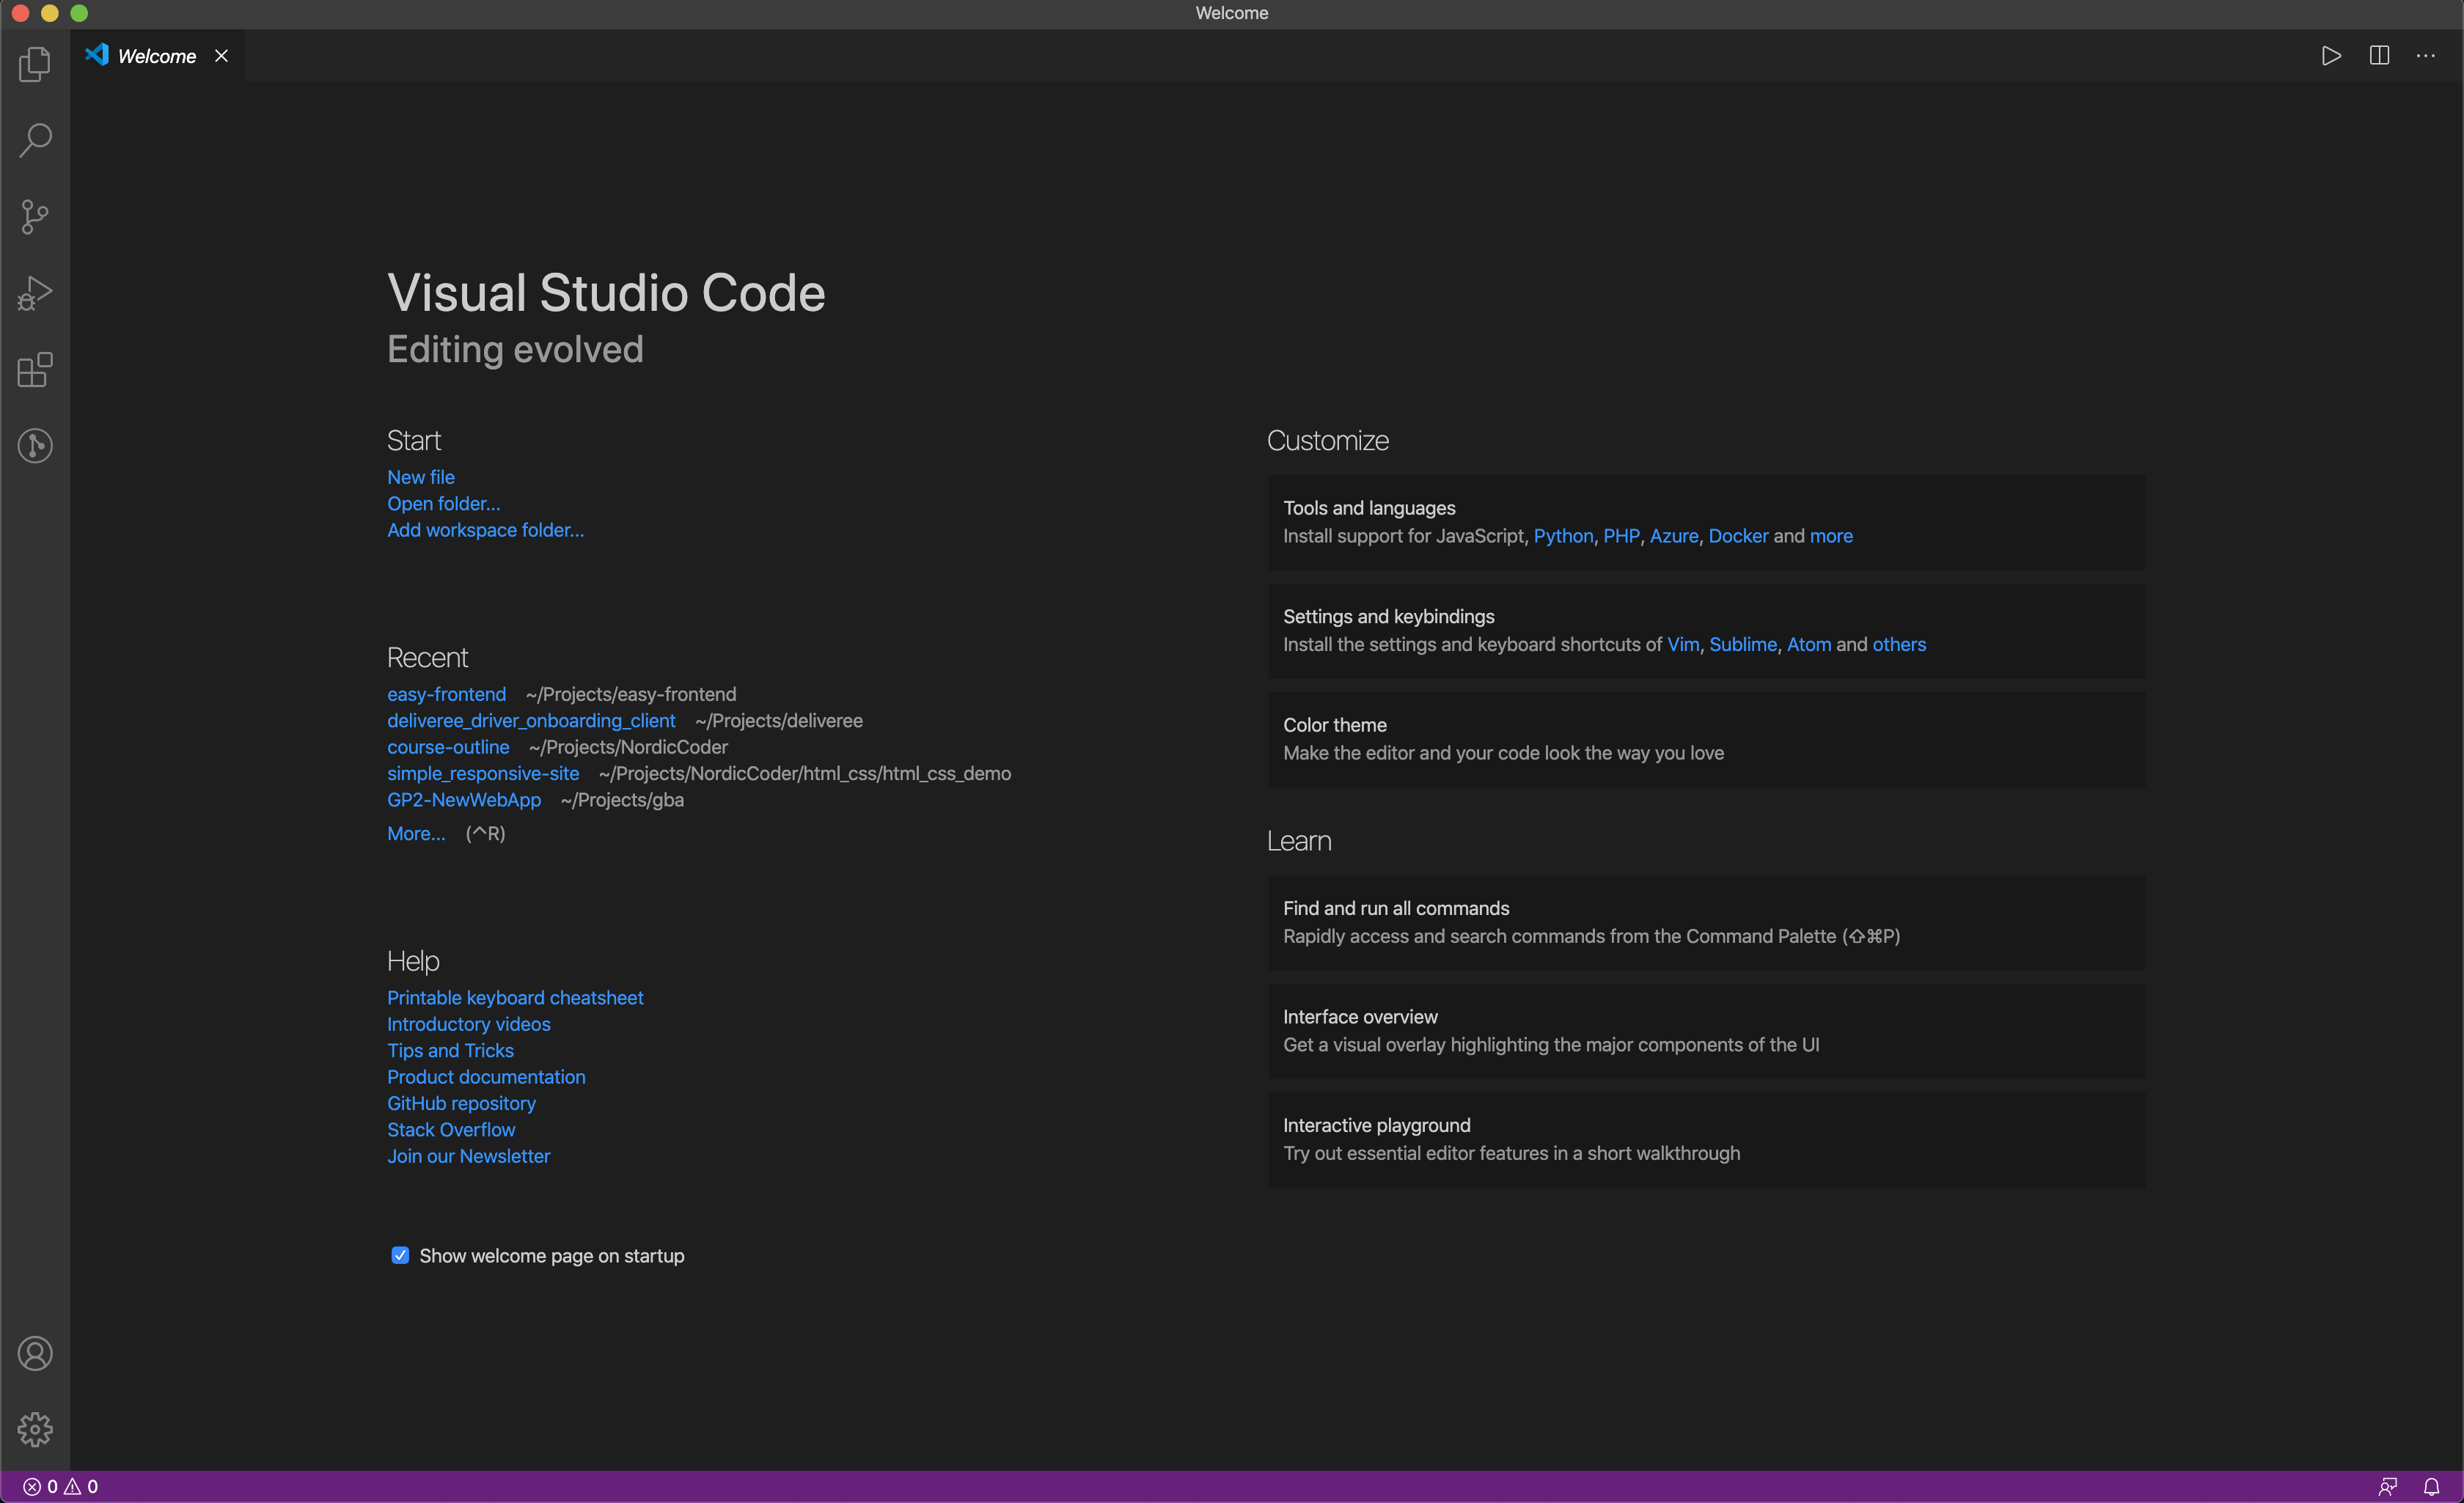Open recent project easy-frontend
2464x1503 pixels.
tap(447, 694)
